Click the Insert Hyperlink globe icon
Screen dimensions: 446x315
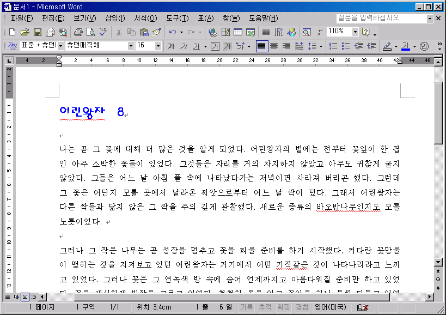click(212, 32)
